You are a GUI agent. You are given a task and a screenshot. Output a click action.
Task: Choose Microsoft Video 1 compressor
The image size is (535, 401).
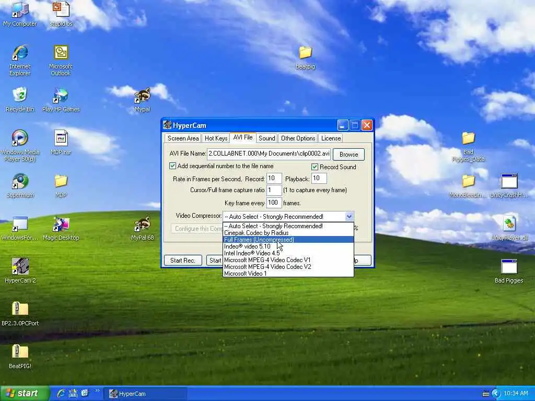point(288,274)
